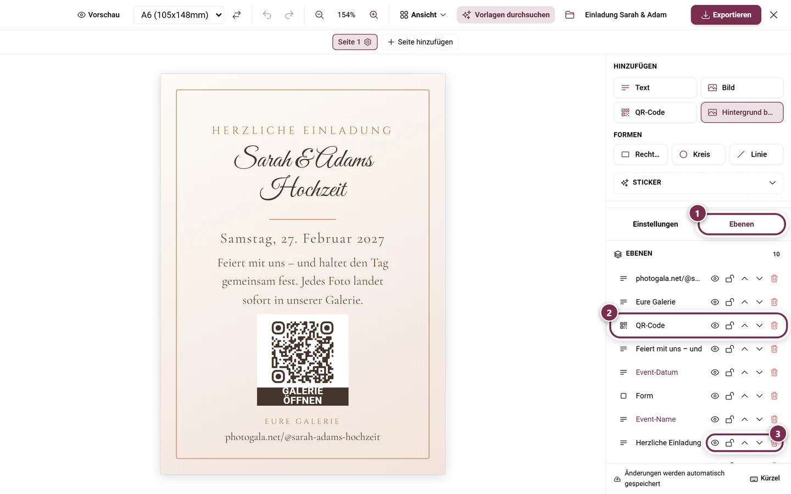This screenshot has height=494, width=791.
Task: Undo the last change
Action: (x=267, y=15)
